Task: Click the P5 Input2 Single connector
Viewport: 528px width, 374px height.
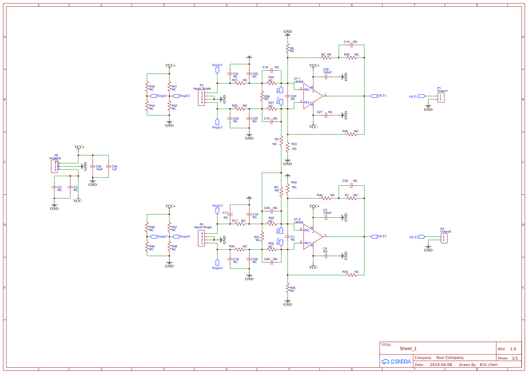Action: click(x=201, y=238)
